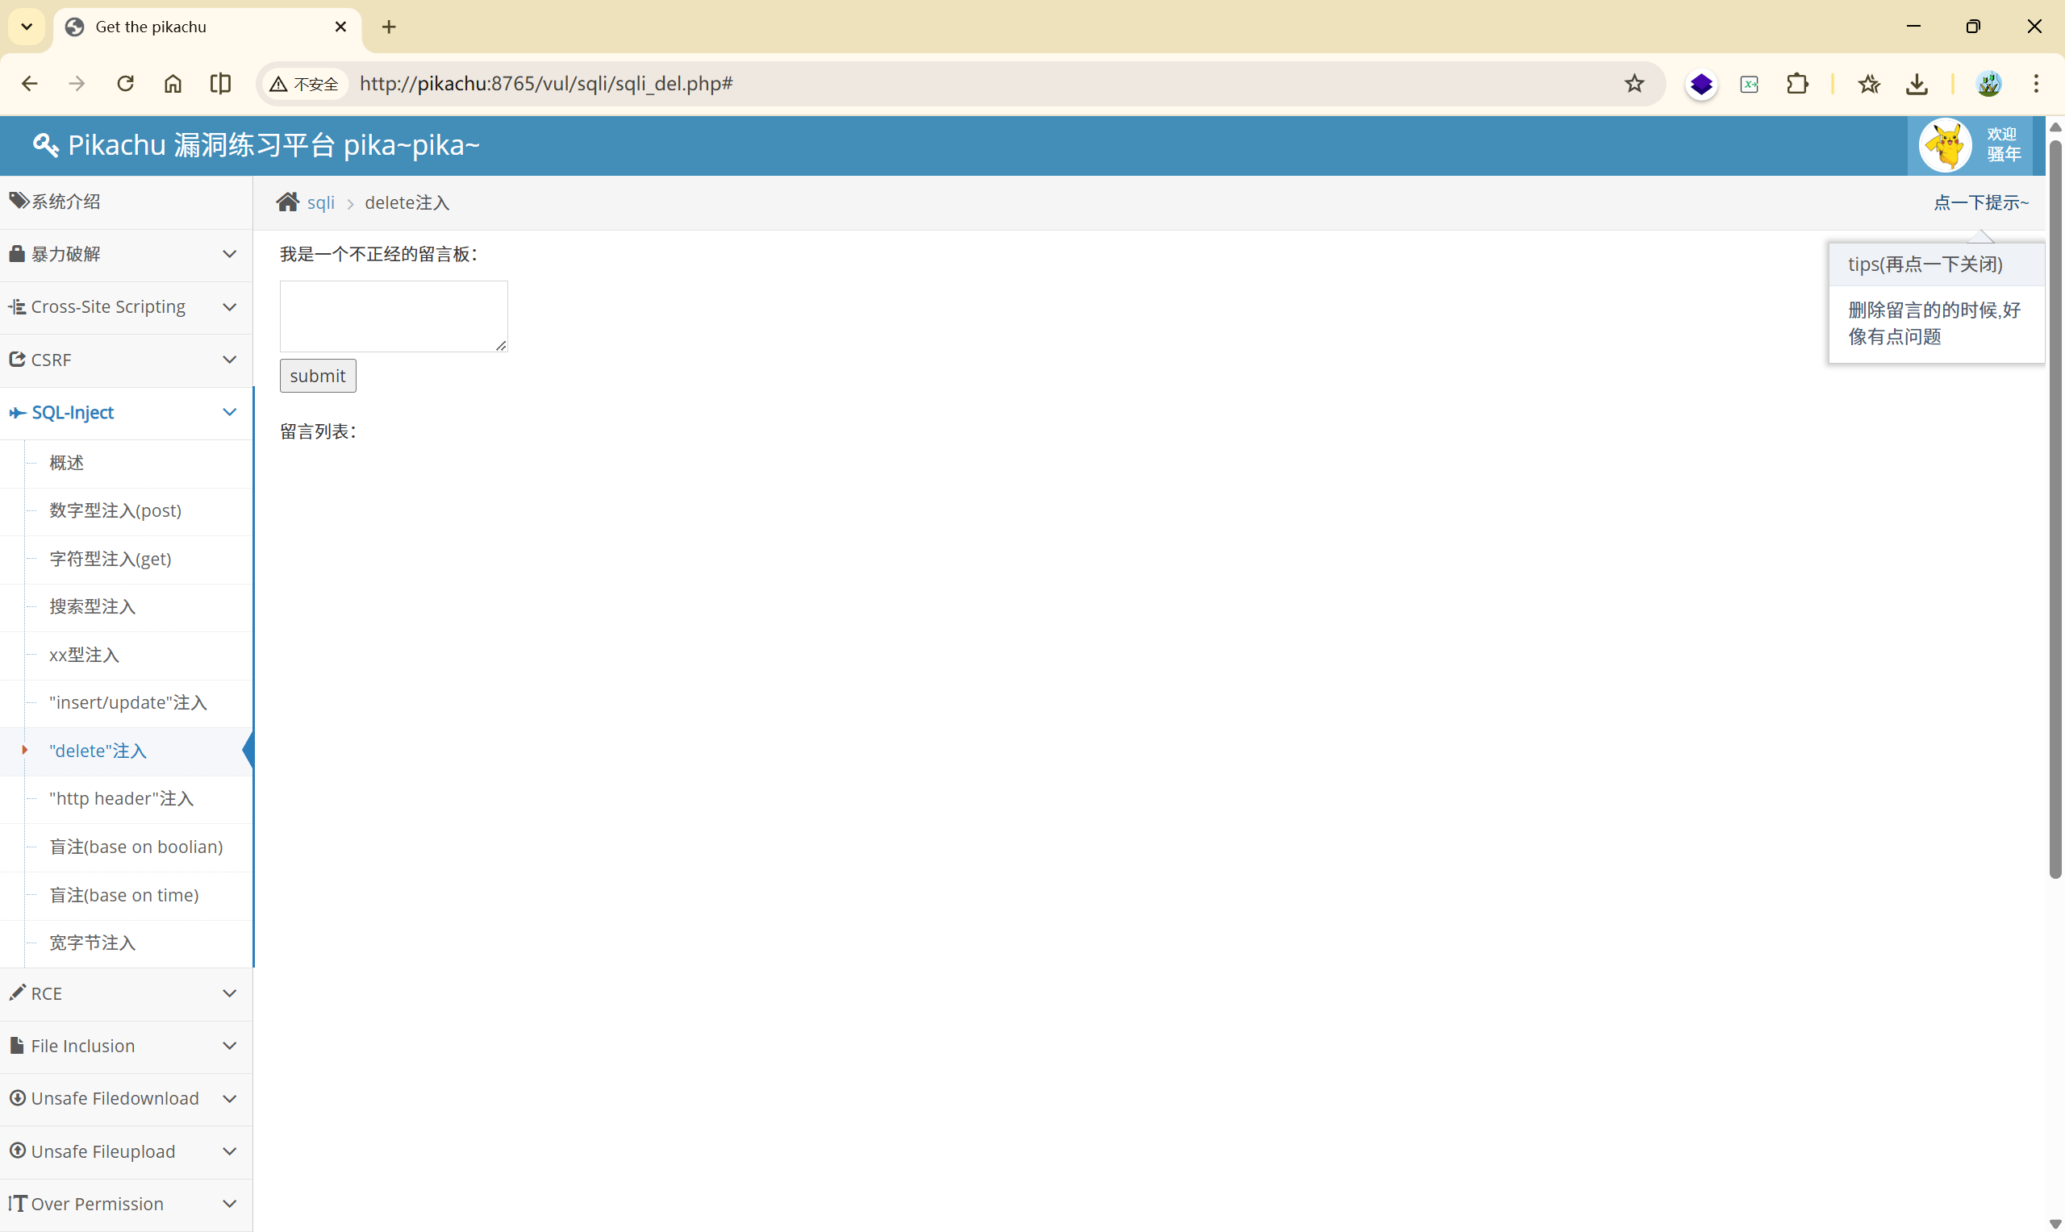
Task: Bookmark this page with star icon
Action: point(1634,83)
